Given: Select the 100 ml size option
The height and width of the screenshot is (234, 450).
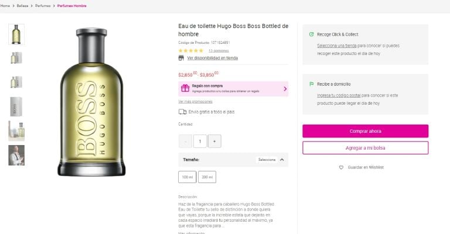Looking at the screenshot, I should click(187, 177).
